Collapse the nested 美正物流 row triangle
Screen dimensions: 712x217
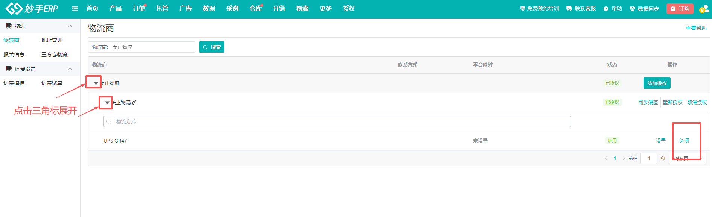coord(107,102)
